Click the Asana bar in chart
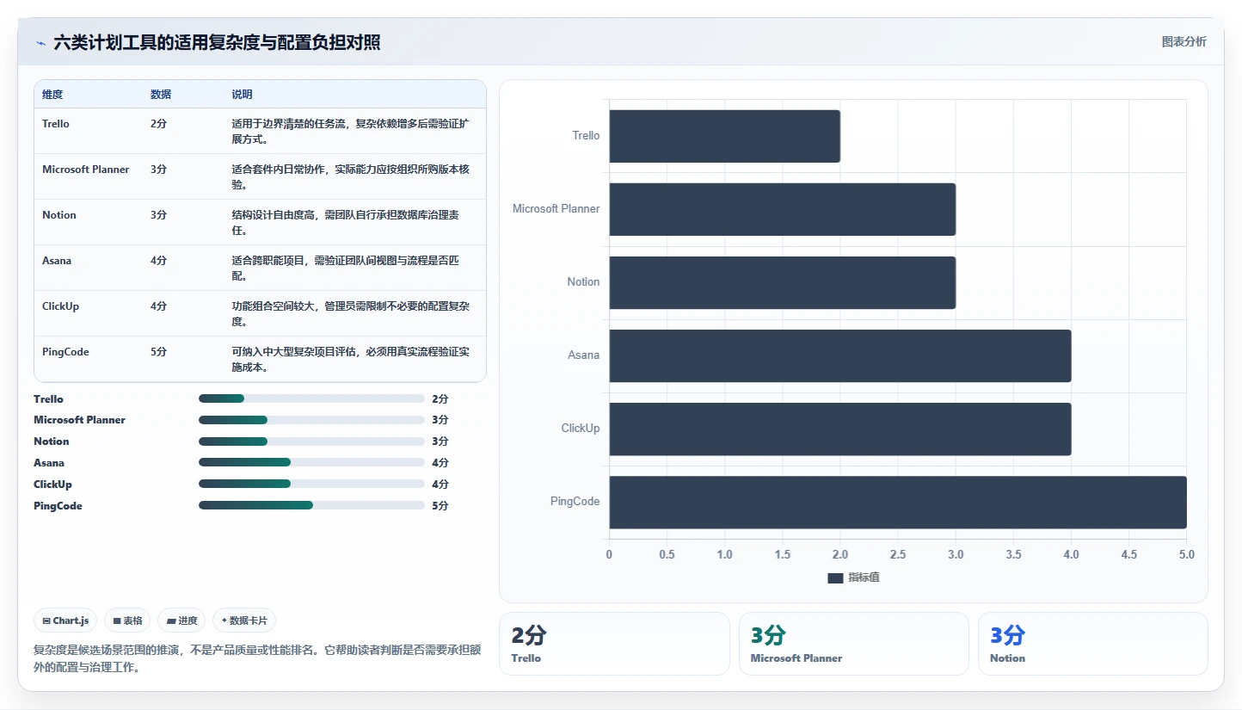Image resolution: width=1242 pixels, height=710 pixels. pos(840,355)
